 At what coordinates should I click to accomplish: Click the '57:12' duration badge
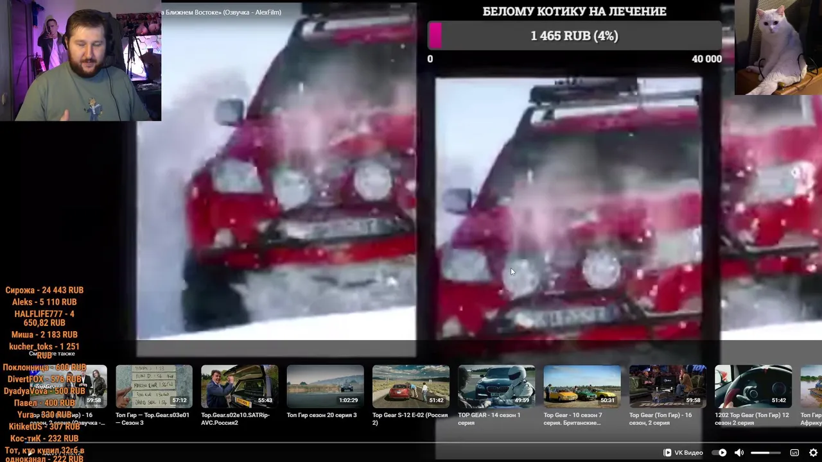(x=180, y=400)
